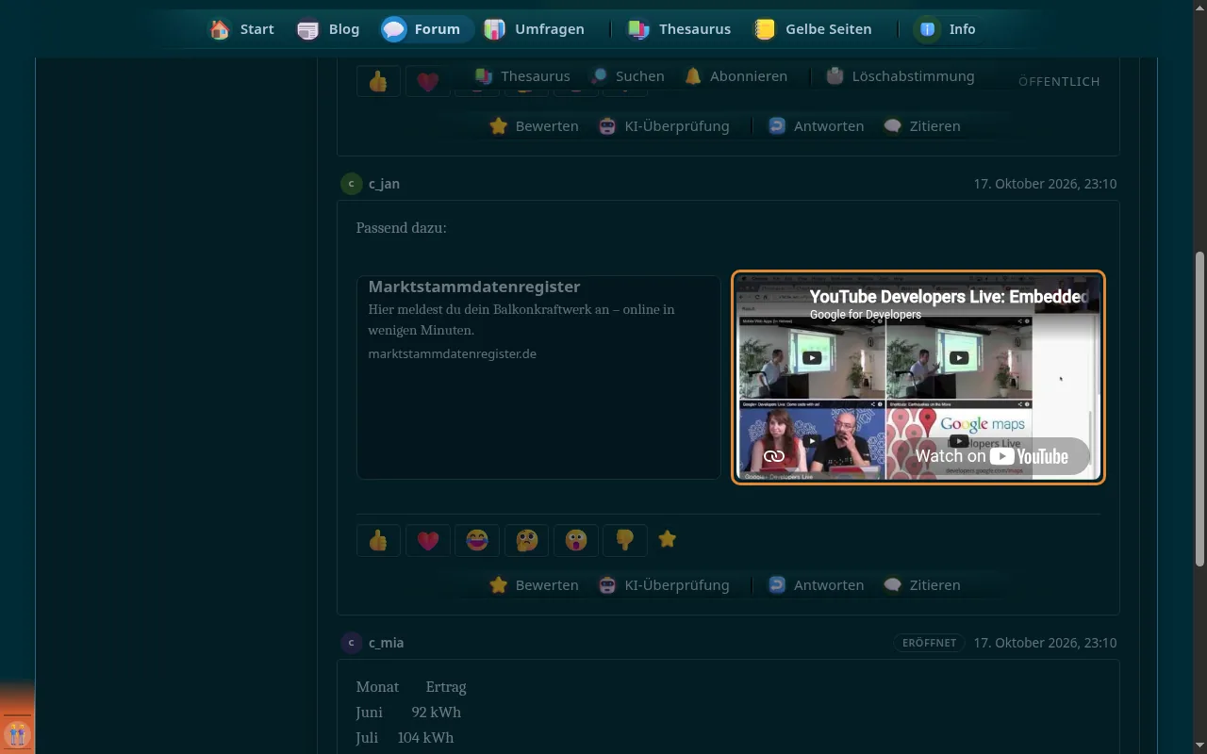Screen dimensions: 1207x754
Task: Open the Umfragen section
Action: pos(534,29)
